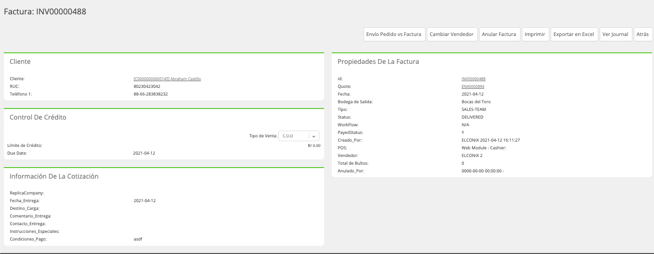Select Bodega de Salida value Bocas del Toro
The image size is (654, 254).
[476, 102]
